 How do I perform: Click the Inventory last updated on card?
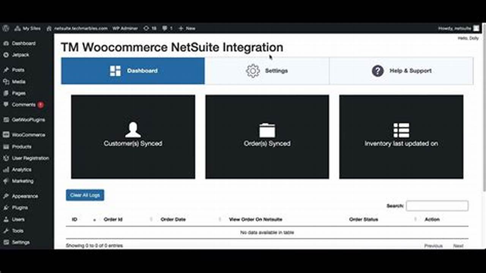(401, 137)
